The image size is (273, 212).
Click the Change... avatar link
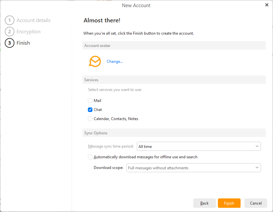coord(115,61)
